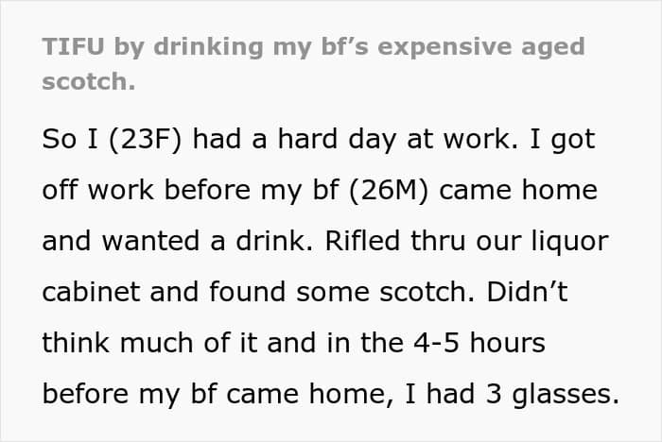Click "off work before" in the paragraph
The width and height of the screenshot is (662, 442).
[146, 190]
